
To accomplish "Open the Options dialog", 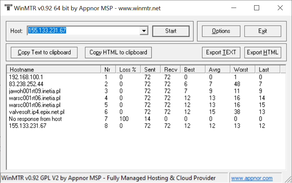I will point(221,31).
